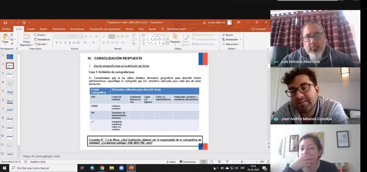This screenshot has height=172, width=367.
Task: Switch to slide sorter view
Action: click(x=212, y=162)
